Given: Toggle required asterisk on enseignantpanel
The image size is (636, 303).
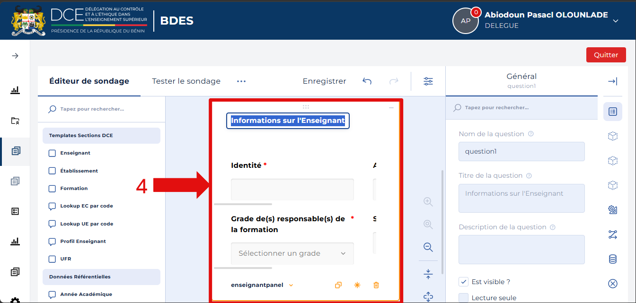Looking at the screenshot, I should coord(357,285).
